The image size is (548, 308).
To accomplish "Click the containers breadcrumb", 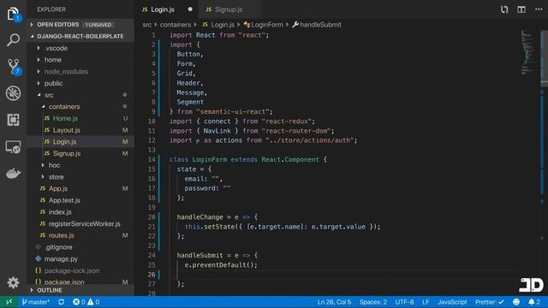I will tap(176, 25).
